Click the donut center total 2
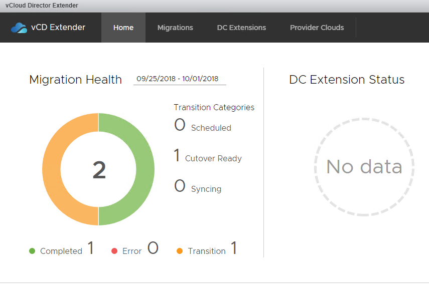The image size is (429, 284). 99,170
